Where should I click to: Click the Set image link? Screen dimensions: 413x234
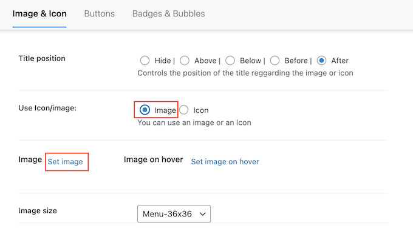pos(65,162)
